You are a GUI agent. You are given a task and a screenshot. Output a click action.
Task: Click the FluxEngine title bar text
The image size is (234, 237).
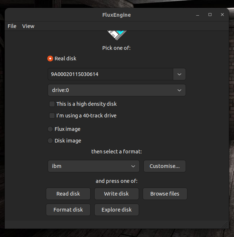[x=116, y=15]
